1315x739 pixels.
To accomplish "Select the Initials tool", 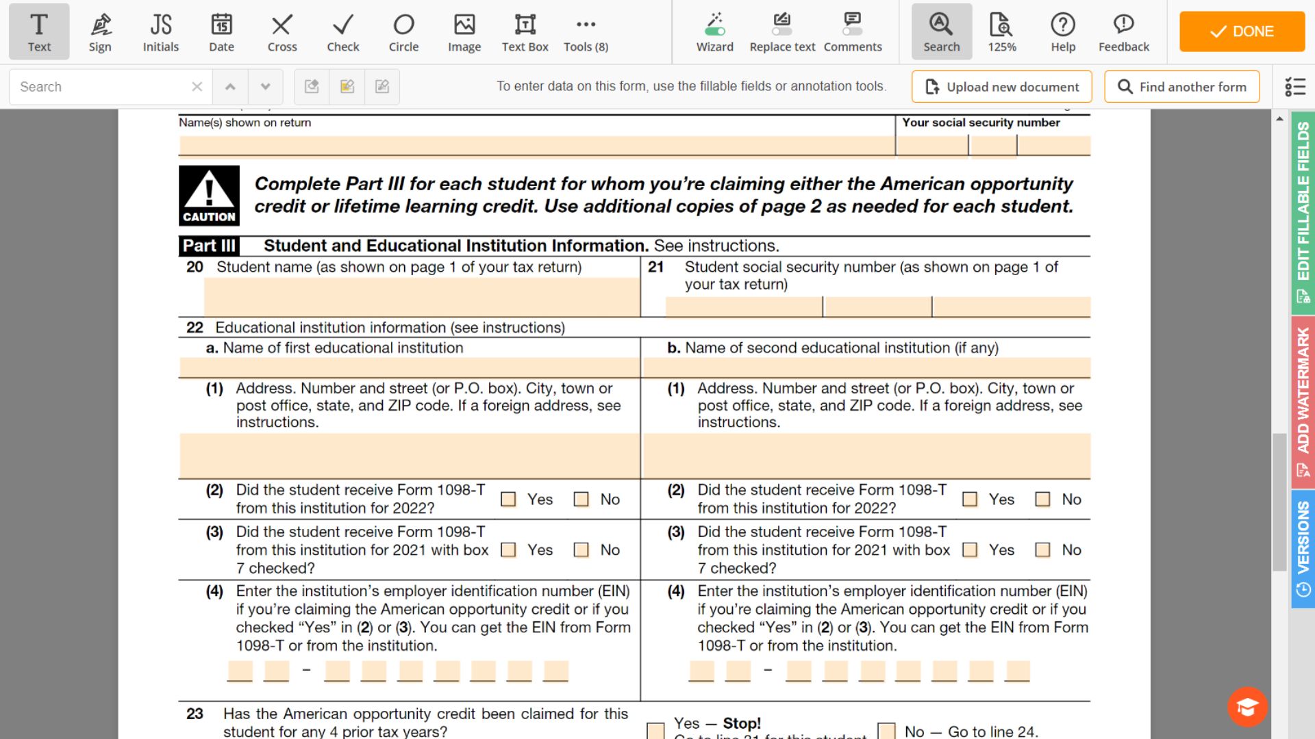I will coord(161,31).
